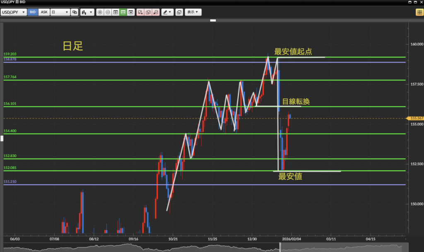Open the USD/JPY currency pair dropdown
The image size is (424, 252).
(x=14, y=12)
